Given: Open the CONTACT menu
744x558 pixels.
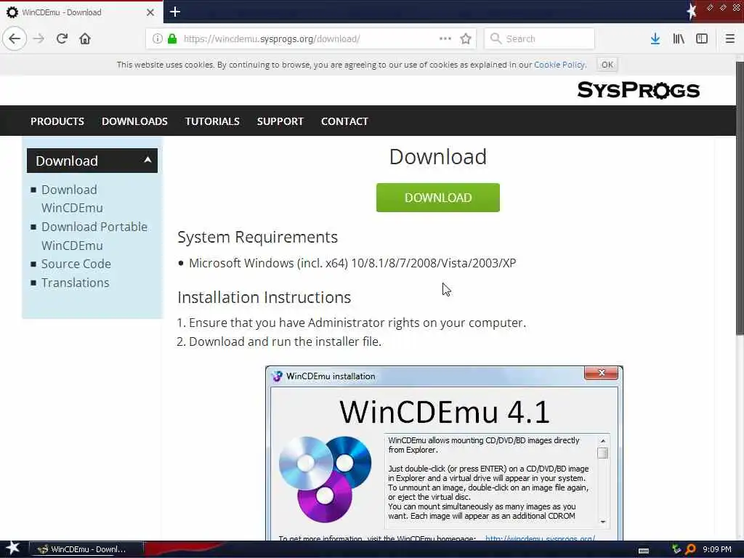Looking at the screenshot, I should (x=344, y=121).
